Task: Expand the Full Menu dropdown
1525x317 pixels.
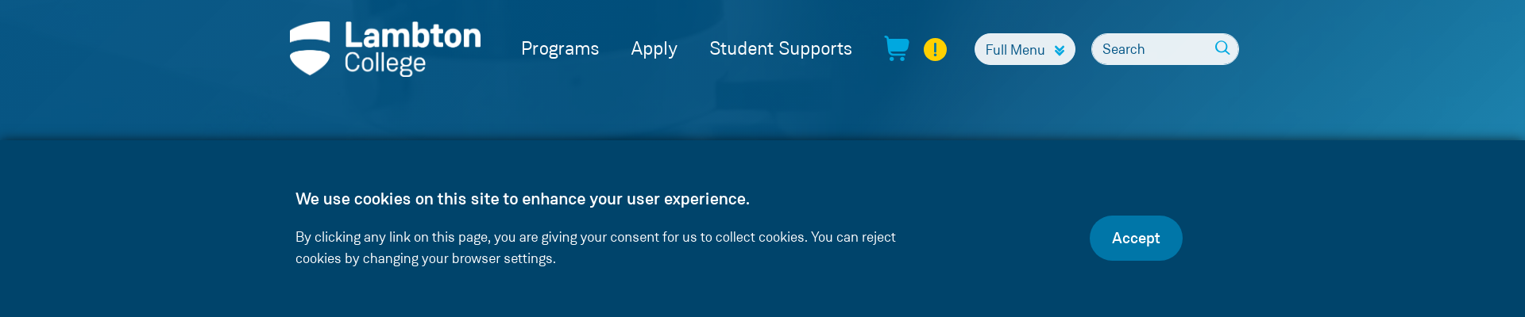Action: point(1024,49)
